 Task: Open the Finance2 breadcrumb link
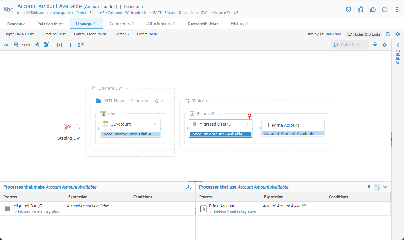click(x=96, y=13)
